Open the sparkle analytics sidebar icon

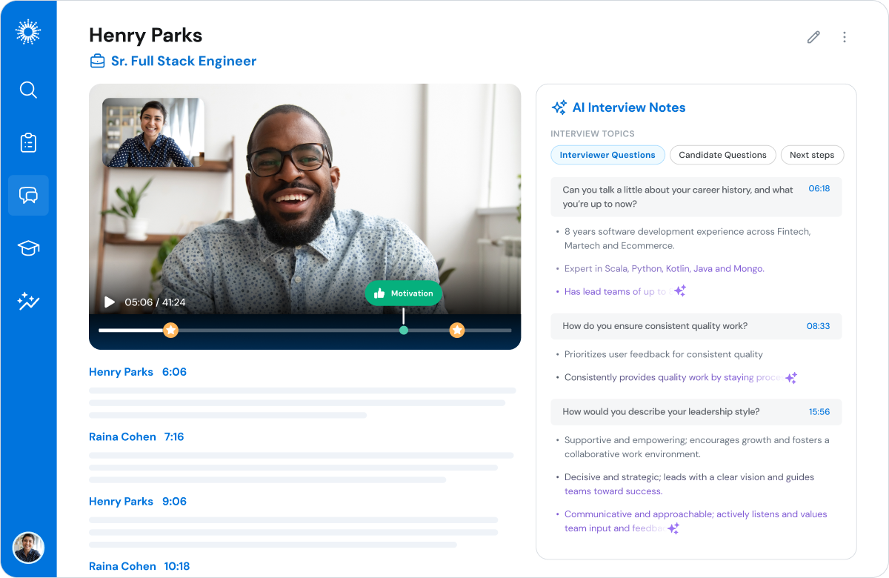click(x=28, y=301)
